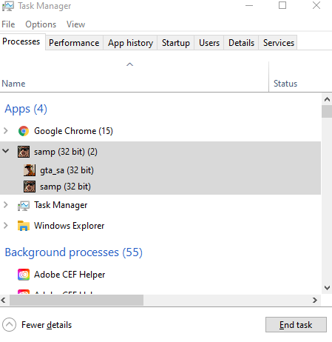This screenshot has height=342, width=332.
Task: Select the samp (32 bit) (2) row text
Action: (66, 152)
